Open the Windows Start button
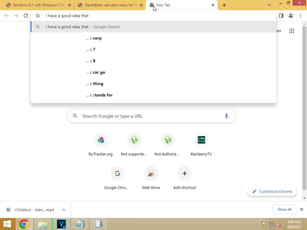Viewport: 307px width, 230px height. tap(7, 224)
